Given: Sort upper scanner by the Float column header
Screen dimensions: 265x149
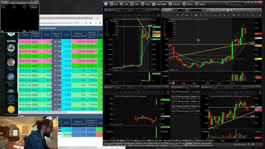Looking at the screenshot, I should (66, 35).
